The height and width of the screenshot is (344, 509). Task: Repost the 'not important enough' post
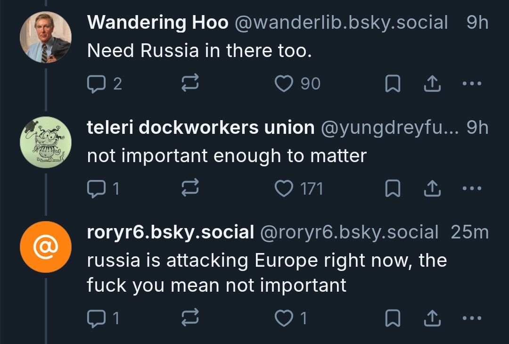point(190,188)
